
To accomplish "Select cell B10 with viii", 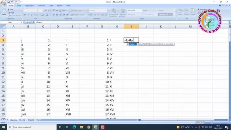I will click(28, 73).
